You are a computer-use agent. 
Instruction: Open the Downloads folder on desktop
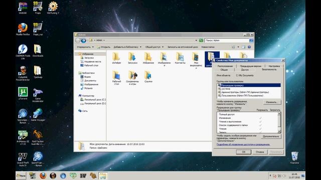(38, 50)
